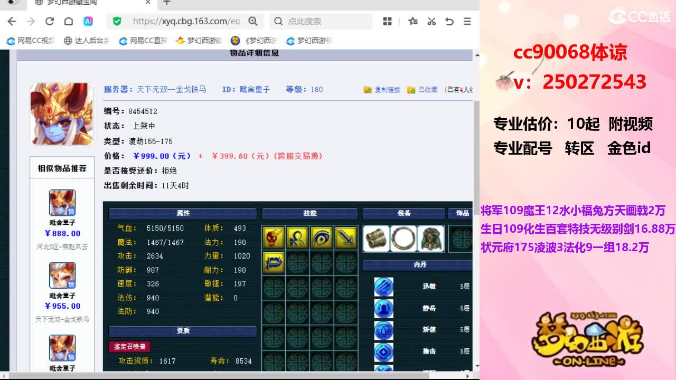
Task: Click the first red skull skill icon
Action: [x=274, y=239]
